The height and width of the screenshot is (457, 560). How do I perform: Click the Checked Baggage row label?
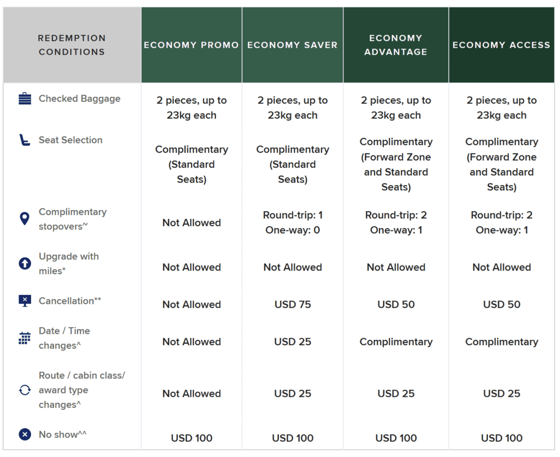(x=79, y=99)
